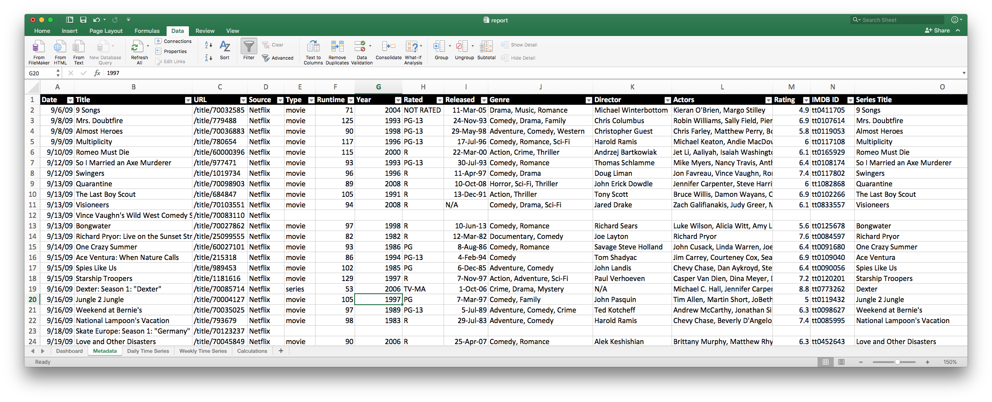Screen dimensions: 992x402
Task: Switch to Normal view in status bar
Action: point(825,362)
